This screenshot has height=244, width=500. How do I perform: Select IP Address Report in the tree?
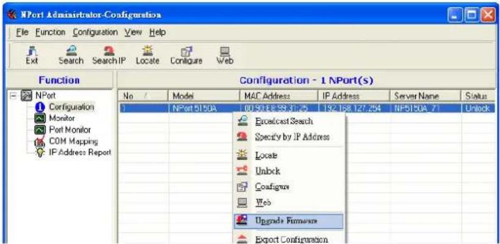(x=80, y=152)
